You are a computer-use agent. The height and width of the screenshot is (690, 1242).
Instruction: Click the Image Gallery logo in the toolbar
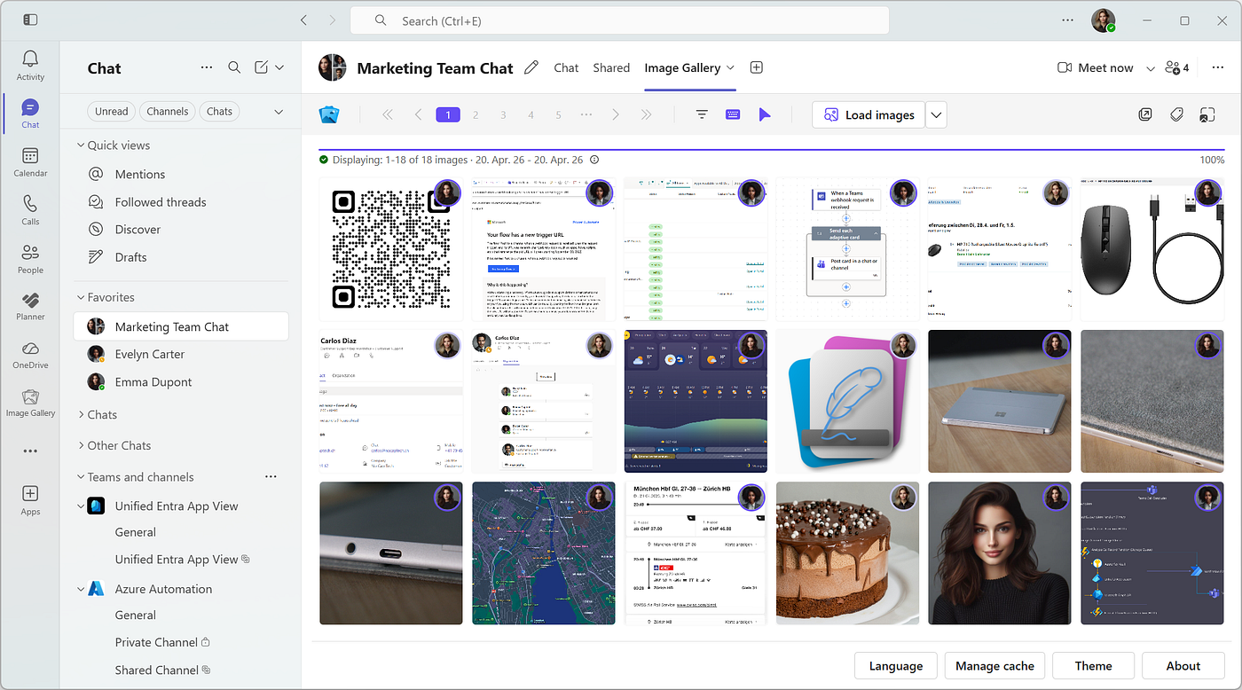pos(329,114)
